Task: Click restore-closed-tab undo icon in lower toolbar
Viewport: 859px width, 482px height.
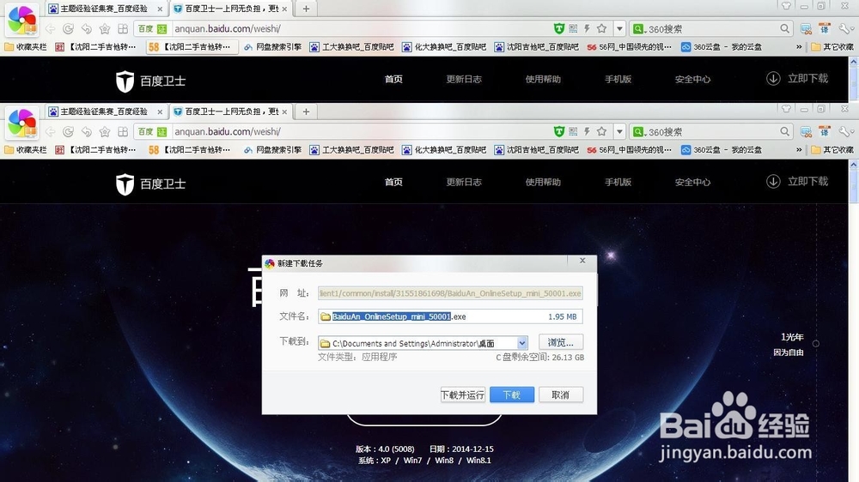Action: [87, 132]
